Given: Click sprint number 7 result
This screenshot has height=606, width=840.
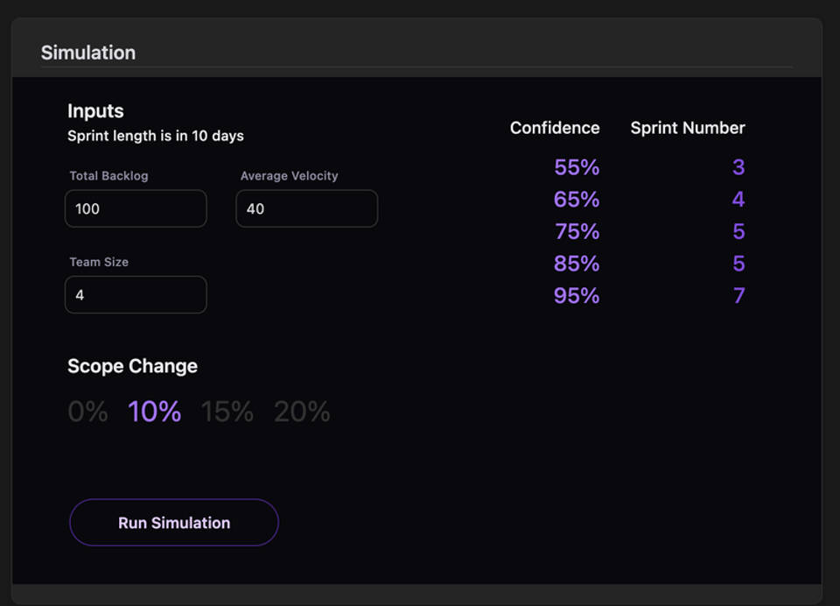Looking at the screenshot, I should (x=738, y=296).
